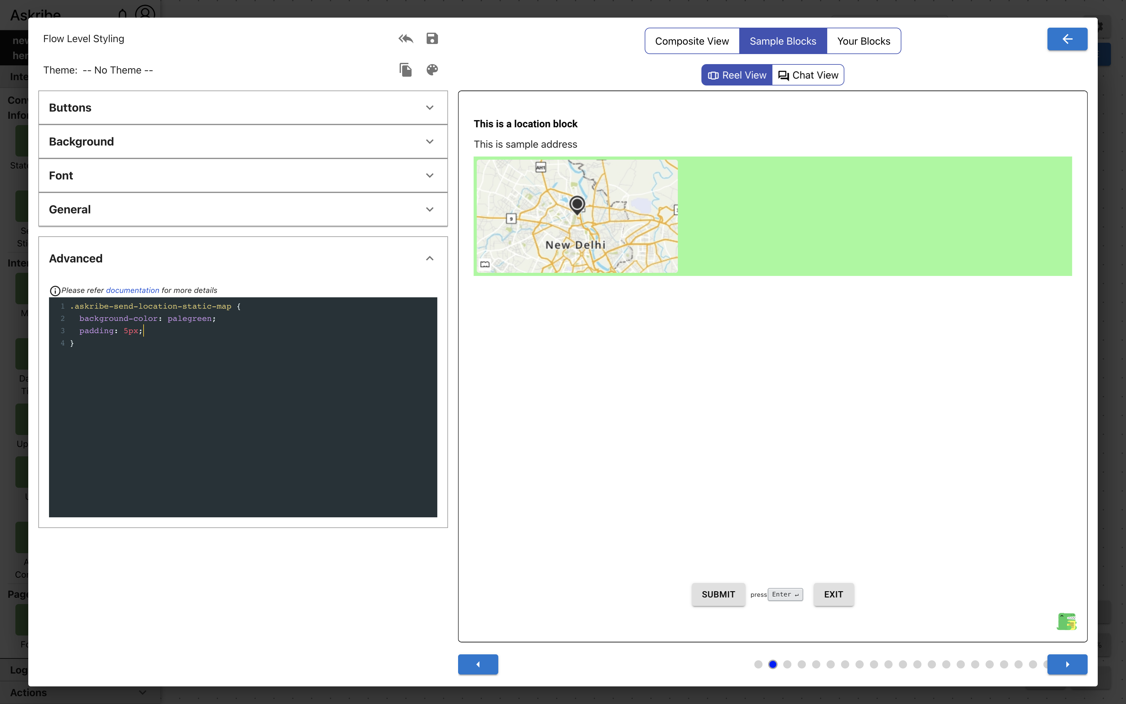Switch to Reel View

click(x=737, y=75)
